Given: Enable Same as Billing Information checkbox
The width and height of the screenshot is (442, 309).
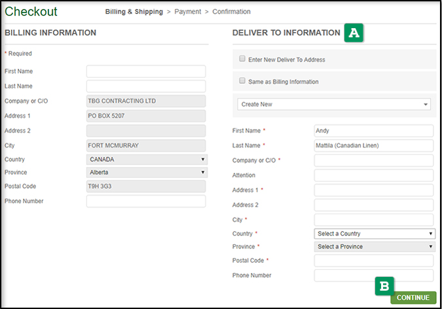Looking at the screenshot, I should (242, 81).
